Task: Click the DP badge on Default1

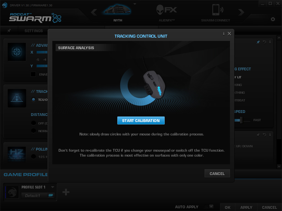Action: pyautogui.click(x=51, y=195)
